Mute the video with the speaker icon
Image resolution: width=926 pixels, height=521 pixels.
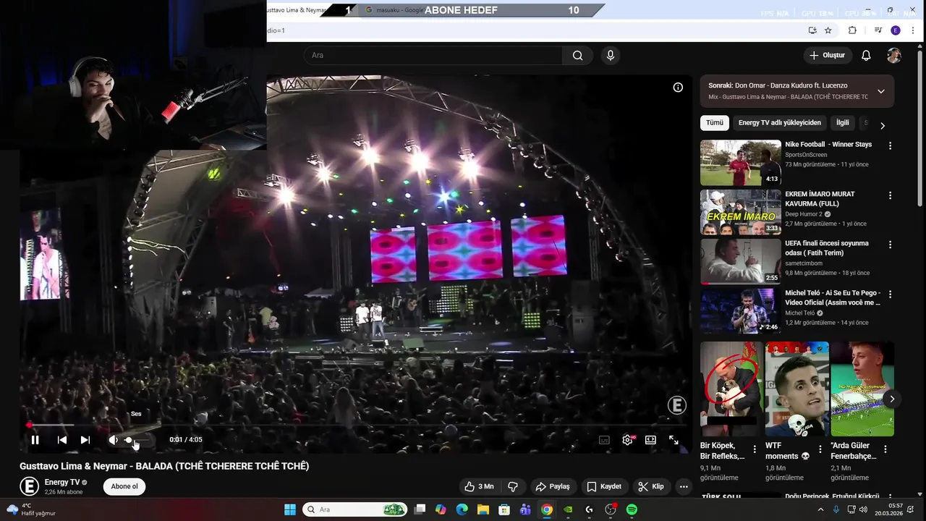coord(113,439)
